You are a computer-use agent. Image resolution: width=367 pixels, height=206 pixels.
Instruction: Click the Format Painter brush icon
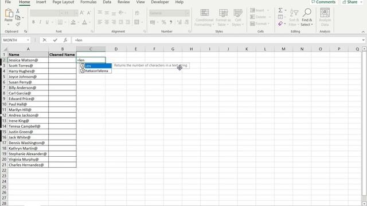pos(18,24)
